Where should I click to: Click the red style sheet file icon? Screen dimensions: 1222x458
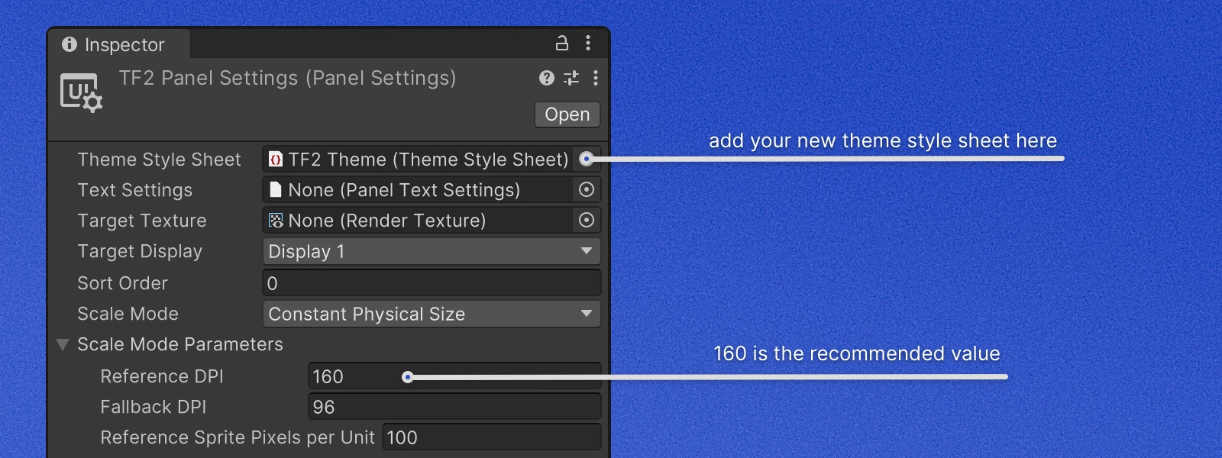(276, 160)
